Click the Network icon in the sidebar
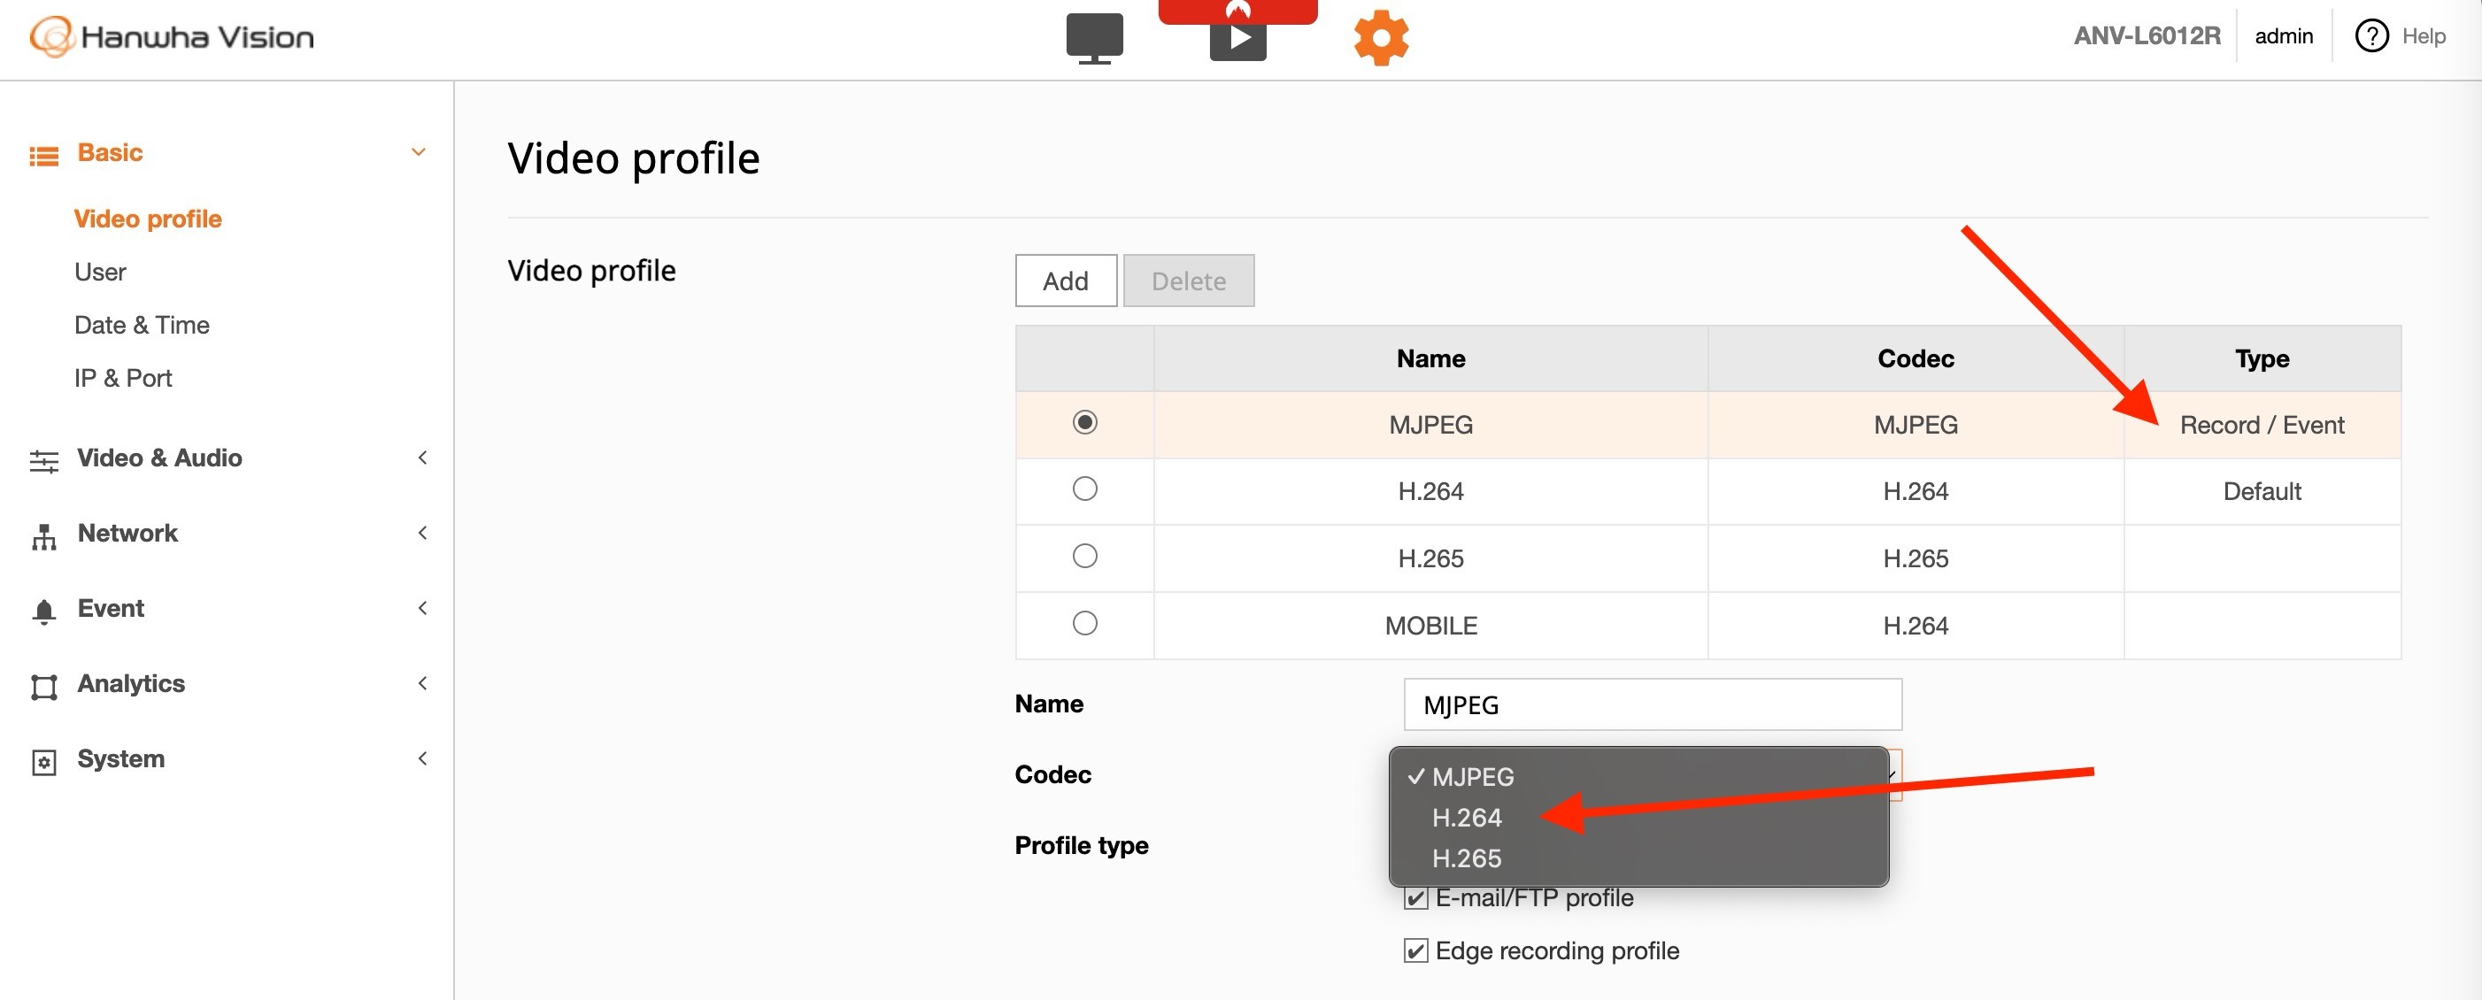 point(44,534)
